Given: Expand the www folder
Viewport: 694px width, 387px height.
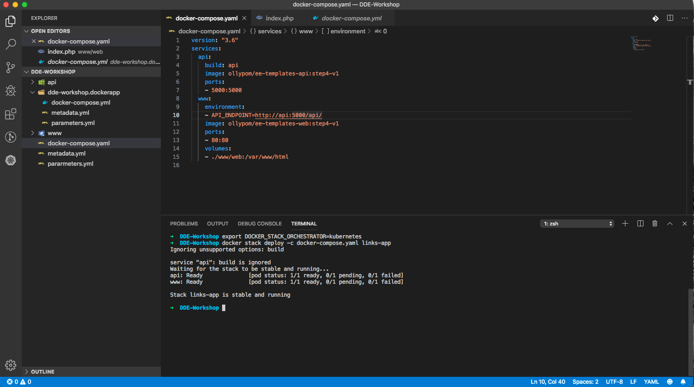Looking at the screenshot, I should (x=32, y=133).
